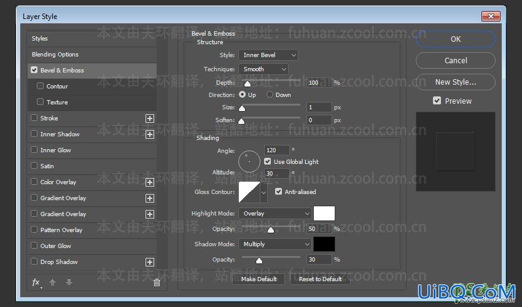The height and width of the screenshot is (307, 522).
Task: Select the Up direction radio button
Action: point(243,95)
